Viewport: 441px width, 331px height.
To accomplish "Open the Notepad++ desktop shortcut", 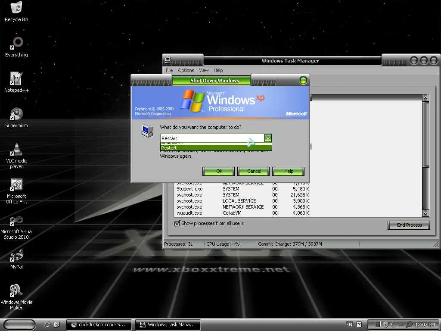I will (x=16, y=82).
